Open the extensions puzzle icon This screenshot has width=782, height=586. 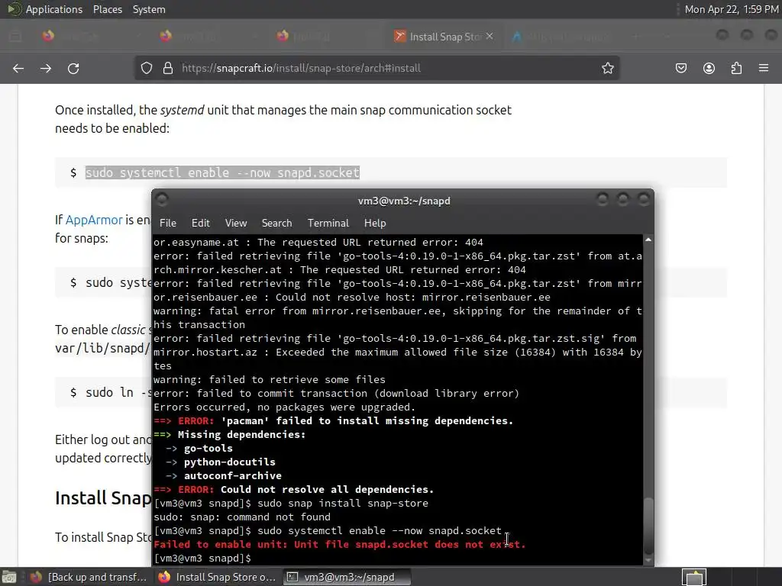[736, 68]
